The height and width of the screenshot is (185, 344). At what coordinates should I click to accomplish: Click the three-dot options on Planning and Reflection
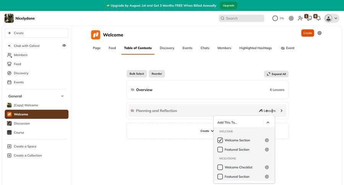272,110
